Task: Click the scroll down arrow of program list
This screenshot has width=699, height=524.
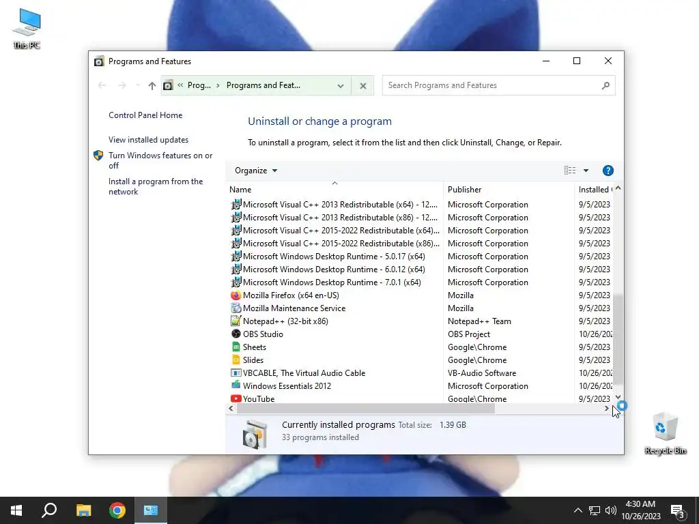Action: click(x=618, y=397)
